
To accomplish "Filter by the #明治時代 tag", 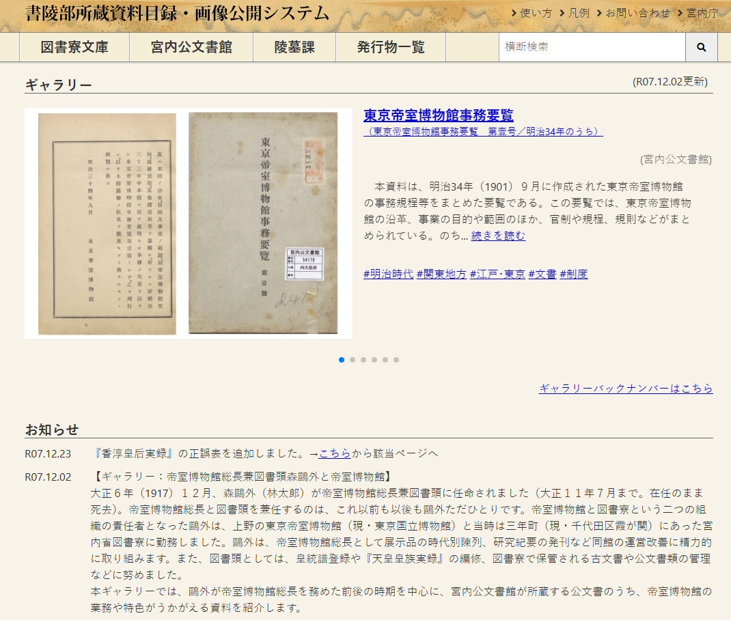I will (x=388, y=274).
